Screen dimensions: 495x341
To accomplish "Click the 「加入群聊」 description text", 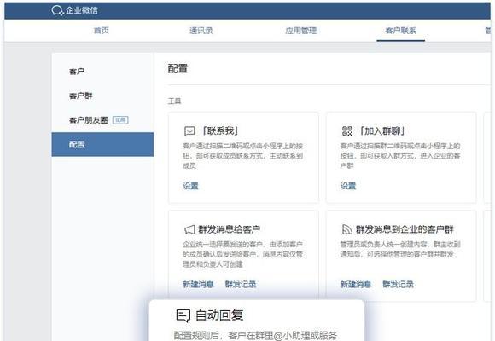I will coord(400,156).
